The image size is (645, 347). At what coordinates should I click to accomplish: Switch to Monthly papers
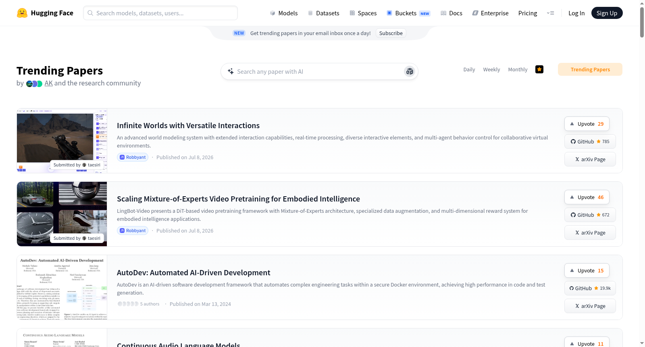(518, 69)
